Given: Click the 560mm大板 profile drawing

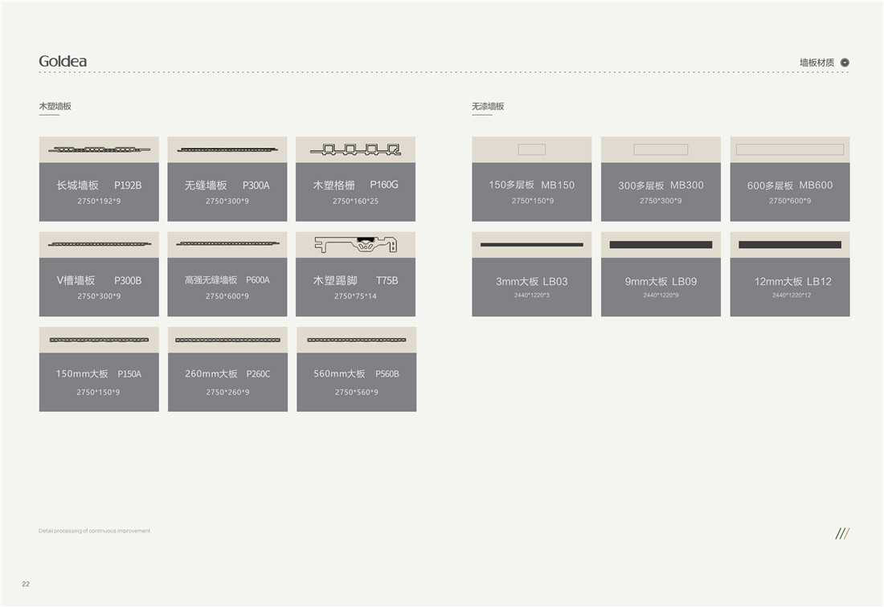Looking at the screenshot, I should (x=356, y=340).
